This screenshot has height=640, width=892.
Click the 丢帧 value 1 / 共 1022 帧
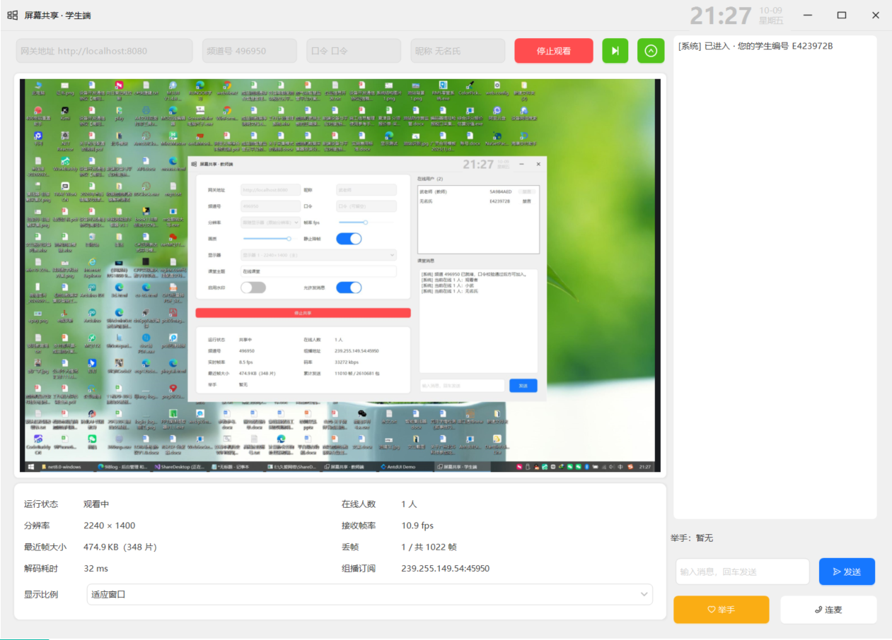[x=429, y=547]
